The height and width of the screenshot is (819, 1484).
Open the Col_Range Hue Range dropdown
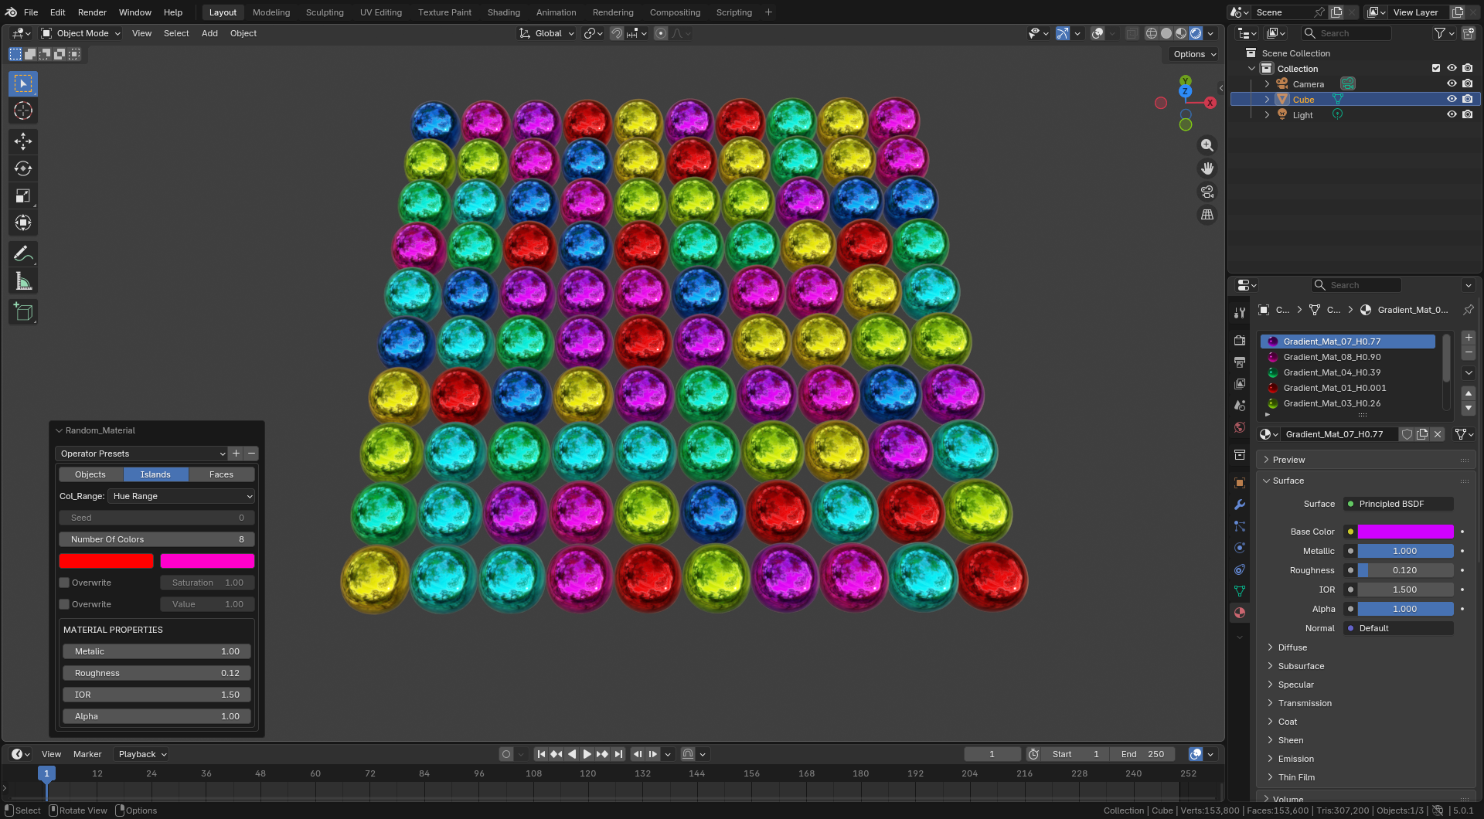click(x=182, y=496)
